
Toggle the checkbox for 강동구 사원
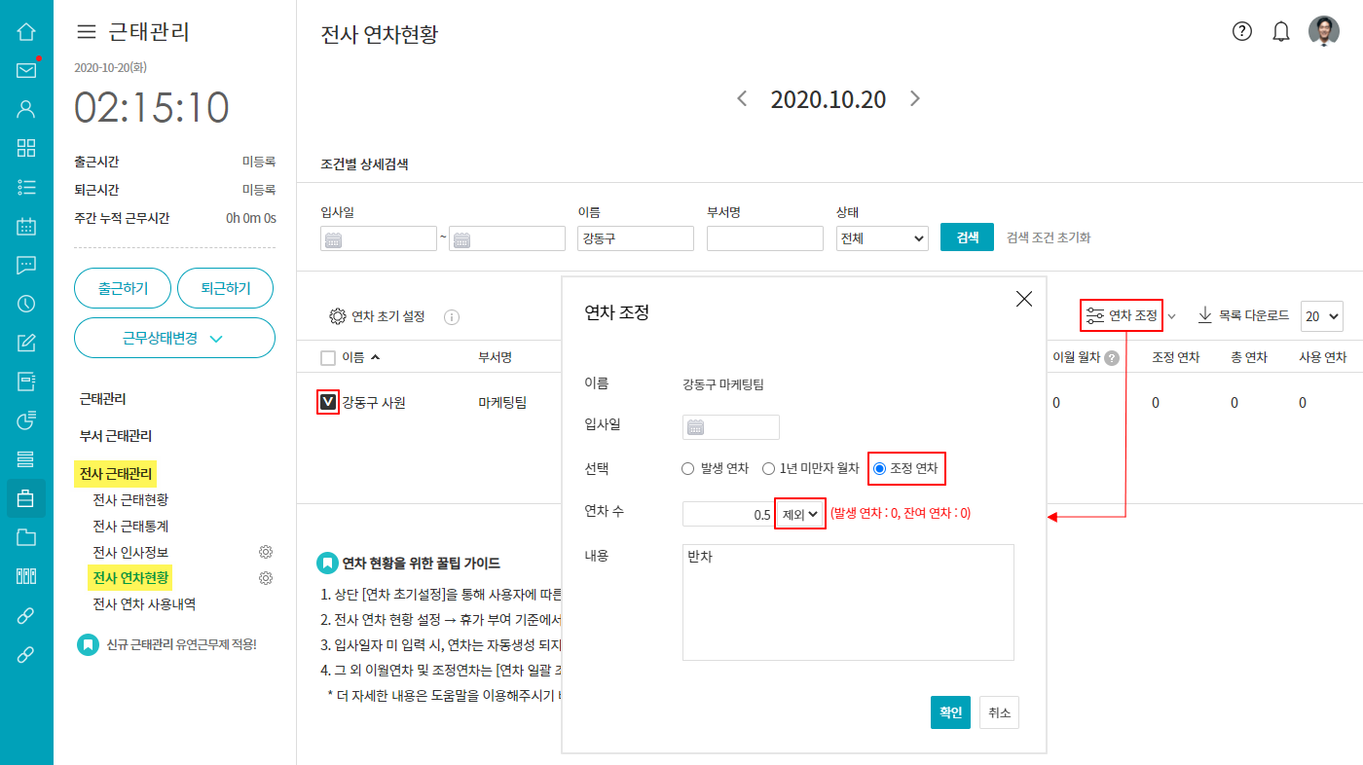[x=328, y=402]
